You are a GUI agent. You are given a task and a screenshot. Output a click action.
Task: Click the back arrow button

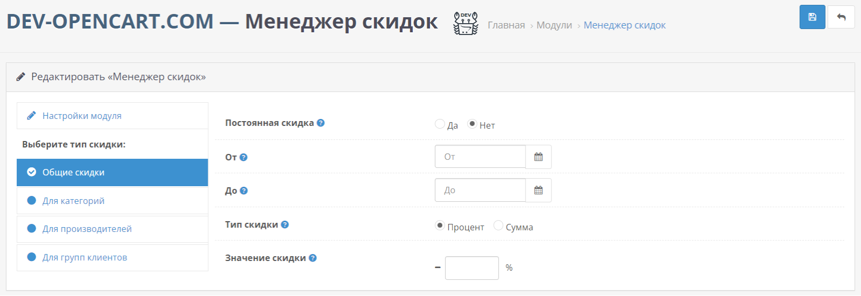(841, 17)
